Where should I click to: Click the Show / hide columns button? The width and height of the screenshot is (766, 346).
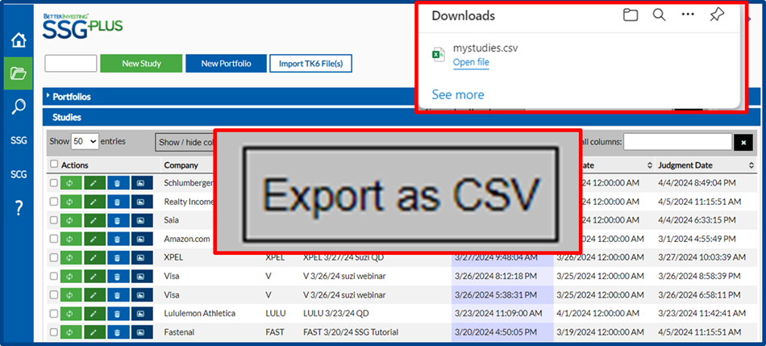[185, 142]
